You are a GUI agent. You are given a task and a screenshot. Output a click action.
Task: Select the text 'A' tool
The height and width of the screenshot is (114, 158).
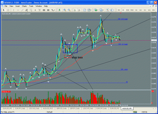tap(35, 10)
